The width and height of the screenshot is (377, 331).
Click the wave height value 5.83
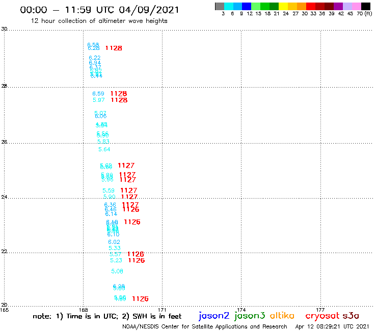point(103,142)
